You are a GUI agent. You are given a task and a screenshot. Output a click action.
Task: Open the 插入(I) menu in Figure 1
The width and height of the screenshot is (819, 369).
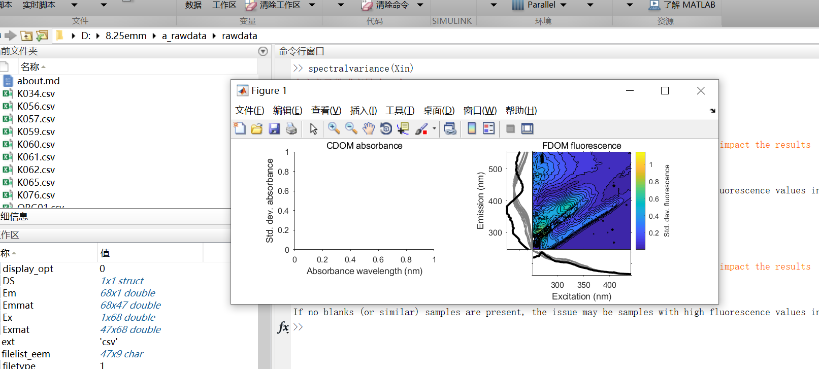click(364, 111)
